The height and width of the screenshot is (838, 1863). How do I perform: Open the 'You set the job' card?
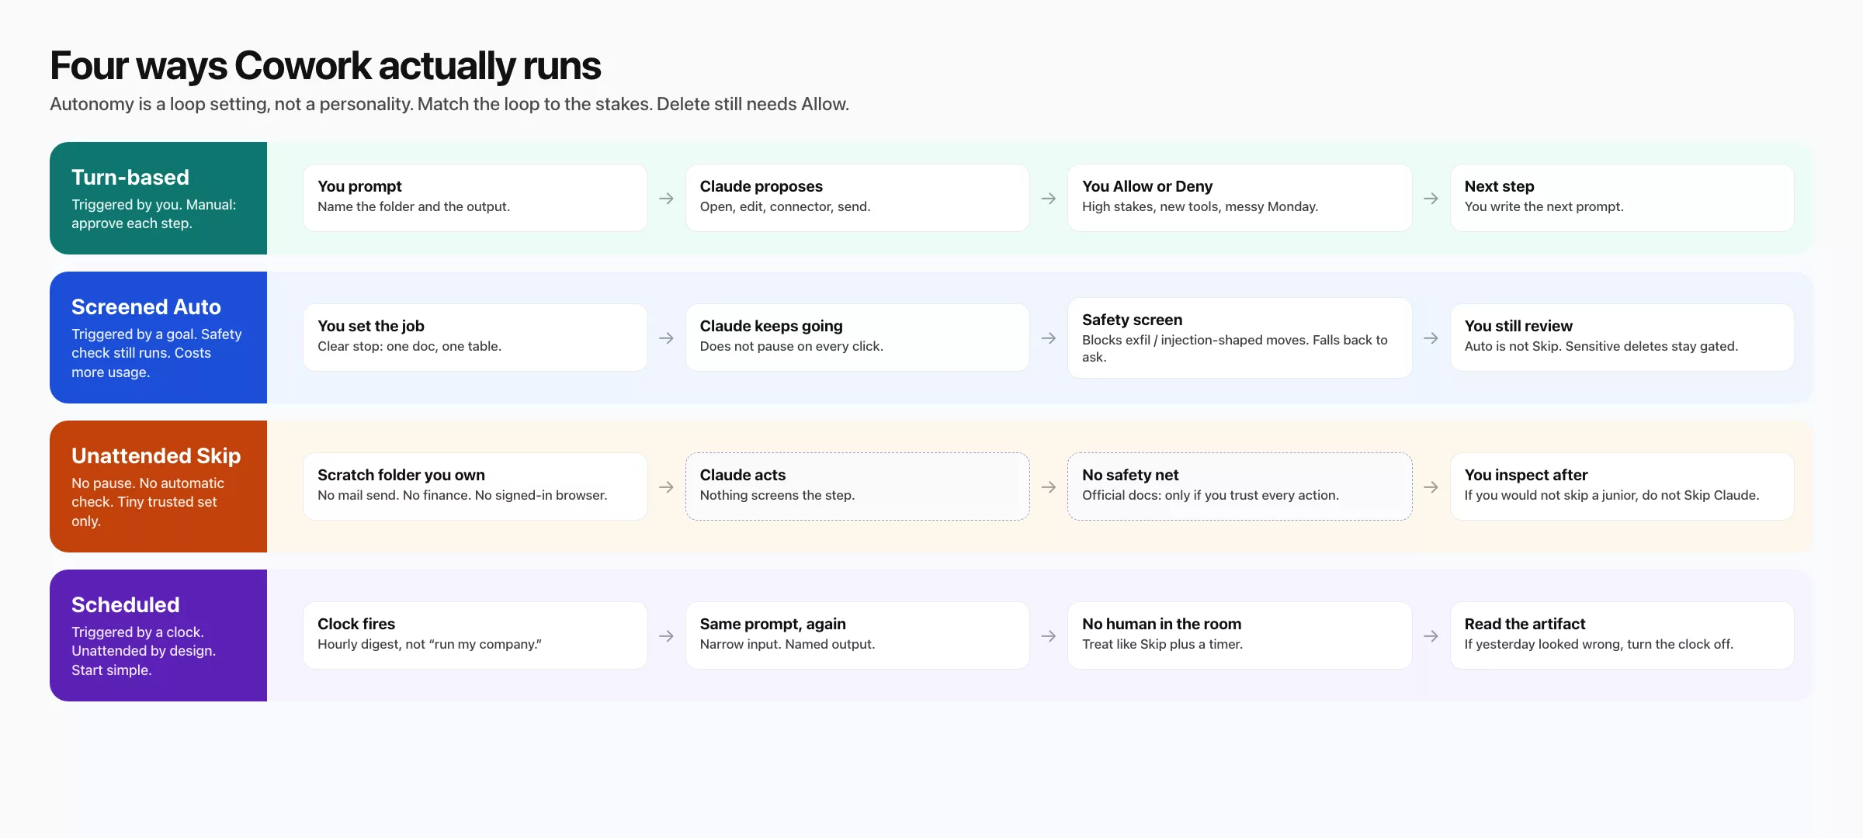click(x=475, y=338)
